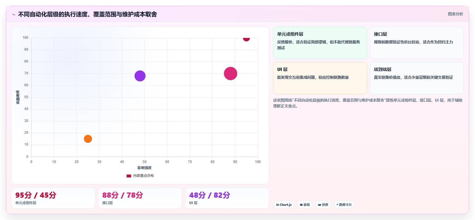Click the y-axis tick label 70
Viewport: 475px width, 220px height.
[26, 73]
